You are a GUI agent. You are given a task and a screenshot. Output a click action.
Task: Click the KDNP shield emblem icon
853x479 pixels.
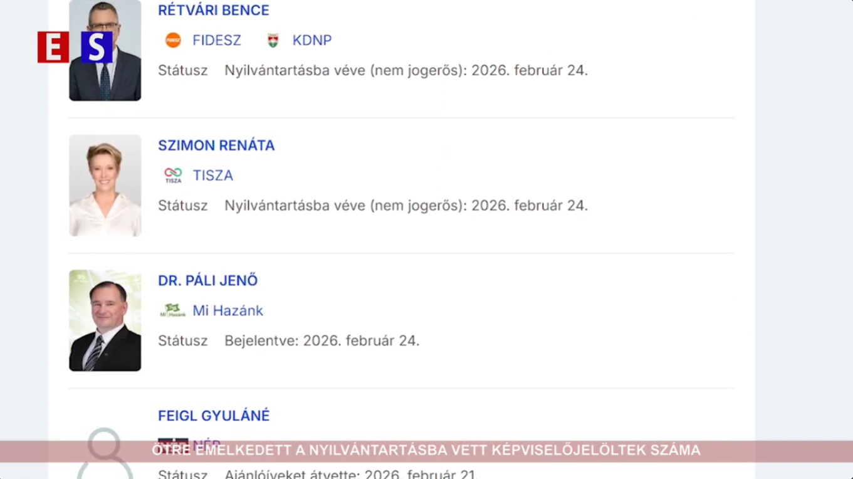click(273, 40)
